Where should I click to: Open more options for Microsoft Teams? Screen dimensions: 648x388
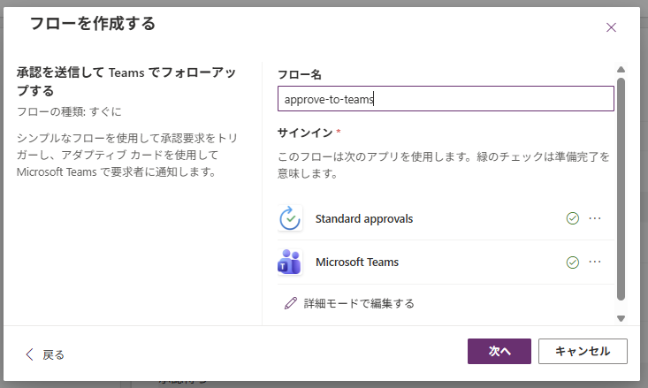[595, 262]
